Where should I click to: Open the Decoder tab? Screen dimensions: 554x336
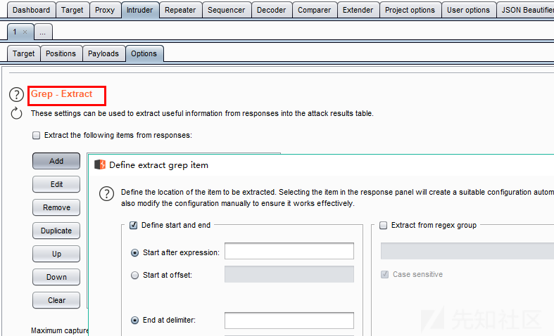(x=271, y=10)
